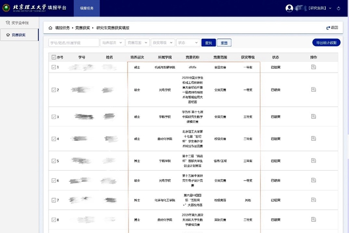Select 奖学金申报 in the sidebar
This screenshot has width=349, height=233.
point(21,23)
